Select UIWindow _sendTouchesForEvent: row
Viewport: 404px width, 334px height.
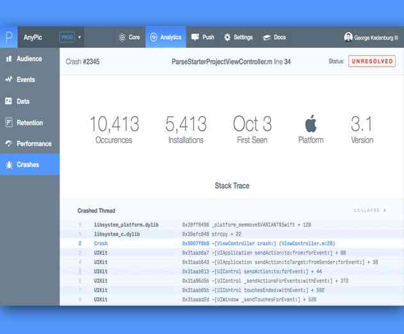coord(232,299)
